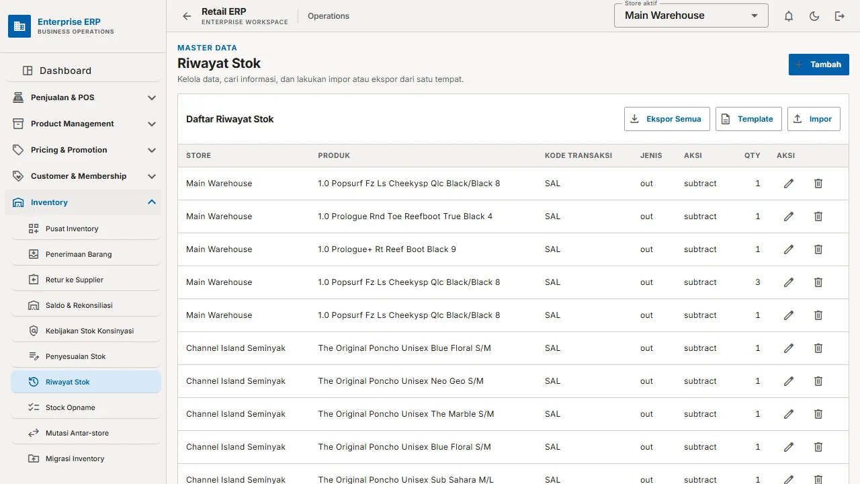Download the Template file
Viewport: 860px width, 484px height.
[748, 119]
